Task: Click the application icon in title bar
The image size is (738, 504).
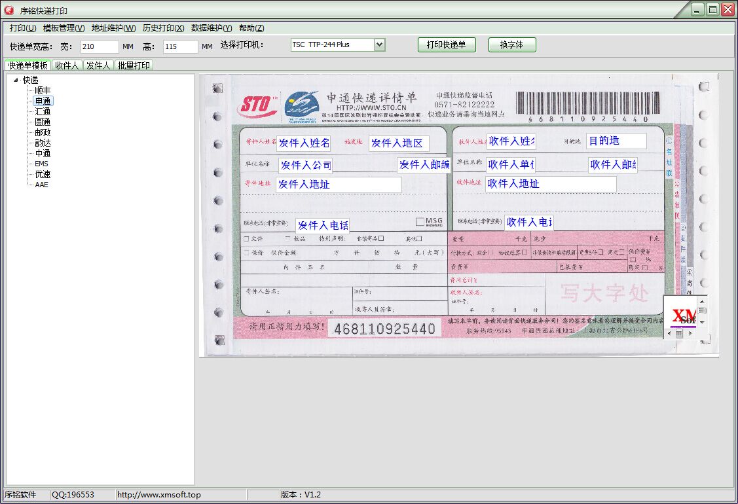Action: tap(9, 10)
